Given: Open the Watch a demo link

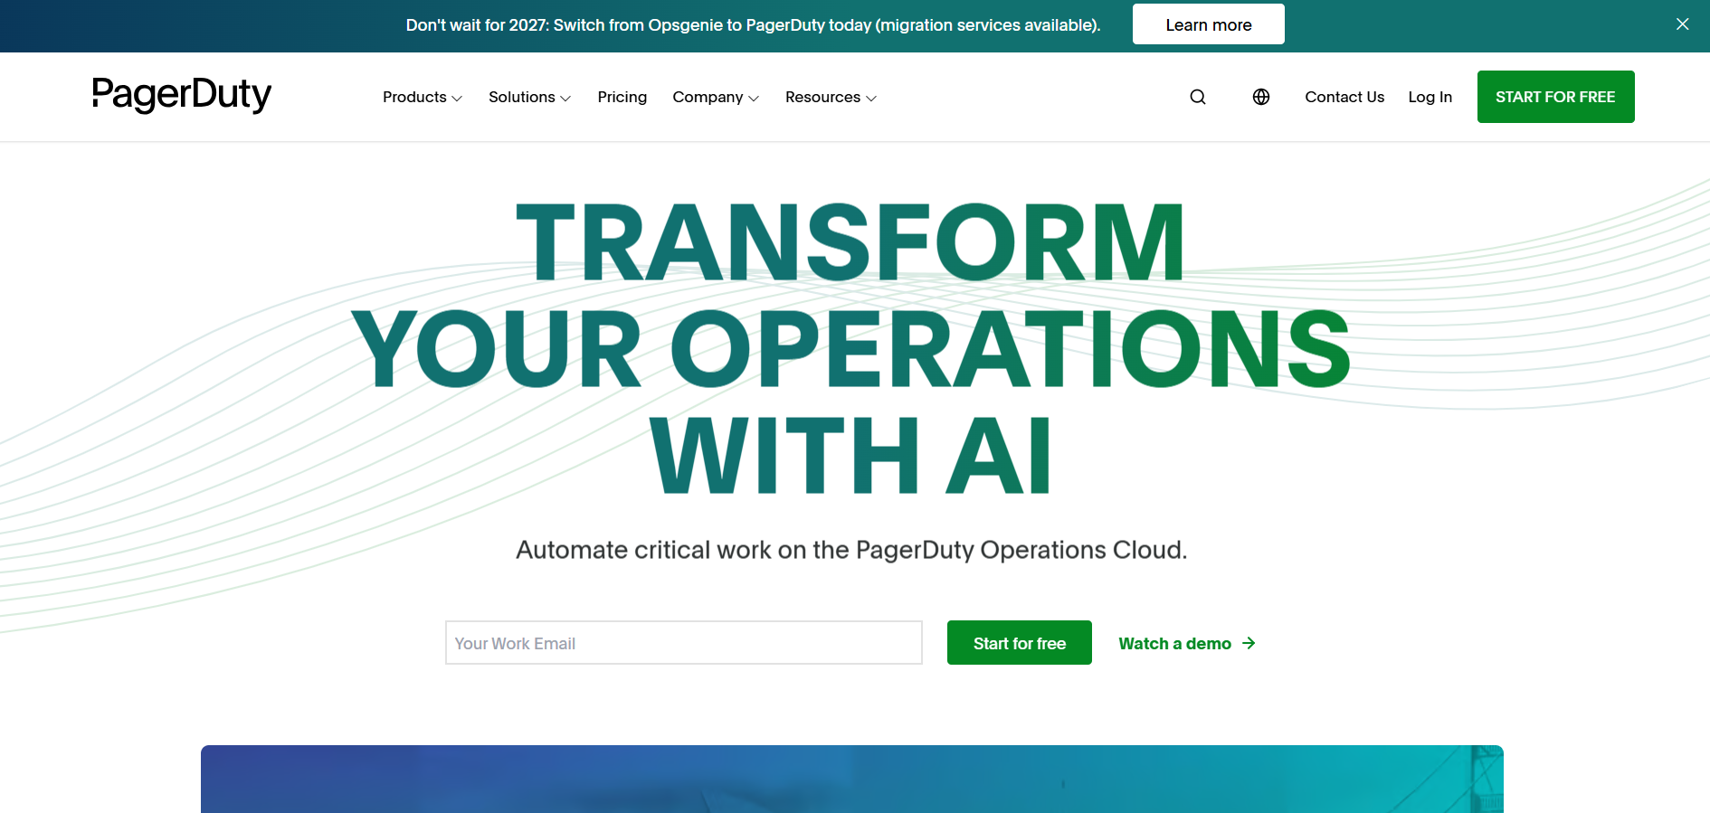Looking at the screenshot, I should [1187, 643].
